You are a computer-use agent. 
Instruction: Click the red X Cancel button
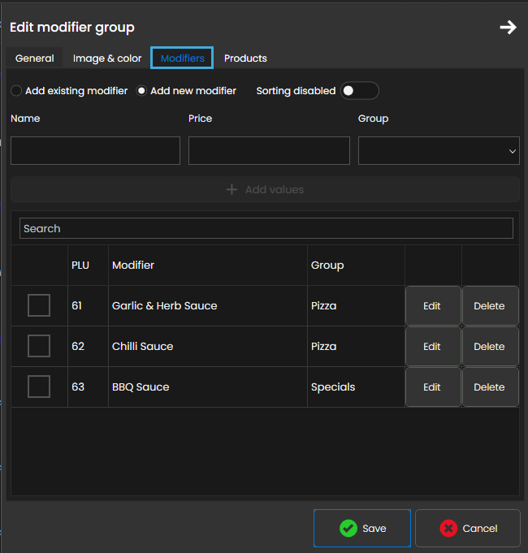pos(468,528)
